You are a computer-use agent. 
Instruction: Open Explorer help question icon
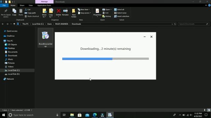[x=209, y=5]
